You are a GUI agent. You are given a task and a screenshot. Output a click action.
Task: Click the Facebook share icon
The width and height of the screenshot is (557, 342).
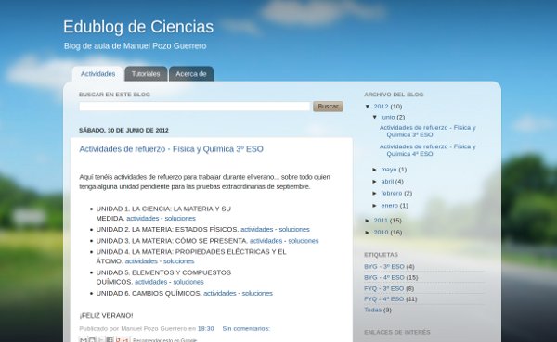[x=110, y=340]
